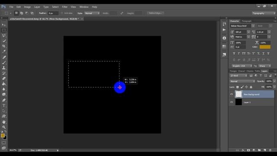Toggle lock transparent pixels
This screenshot has width=277, height=156.
click(x=238, y=87)
